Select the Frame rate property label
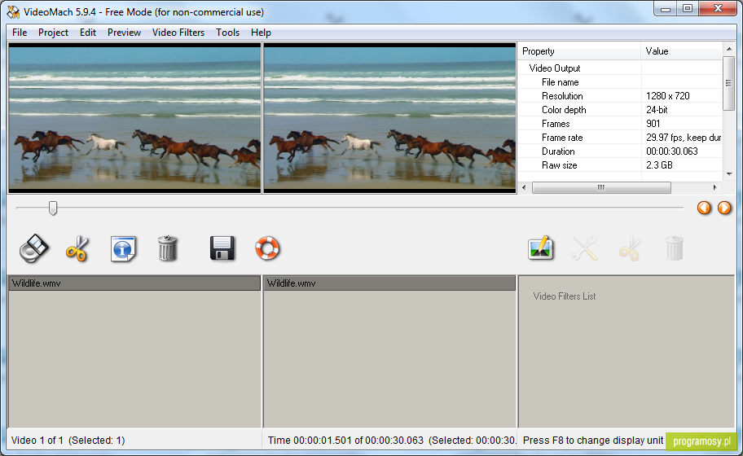 (562, 138)
